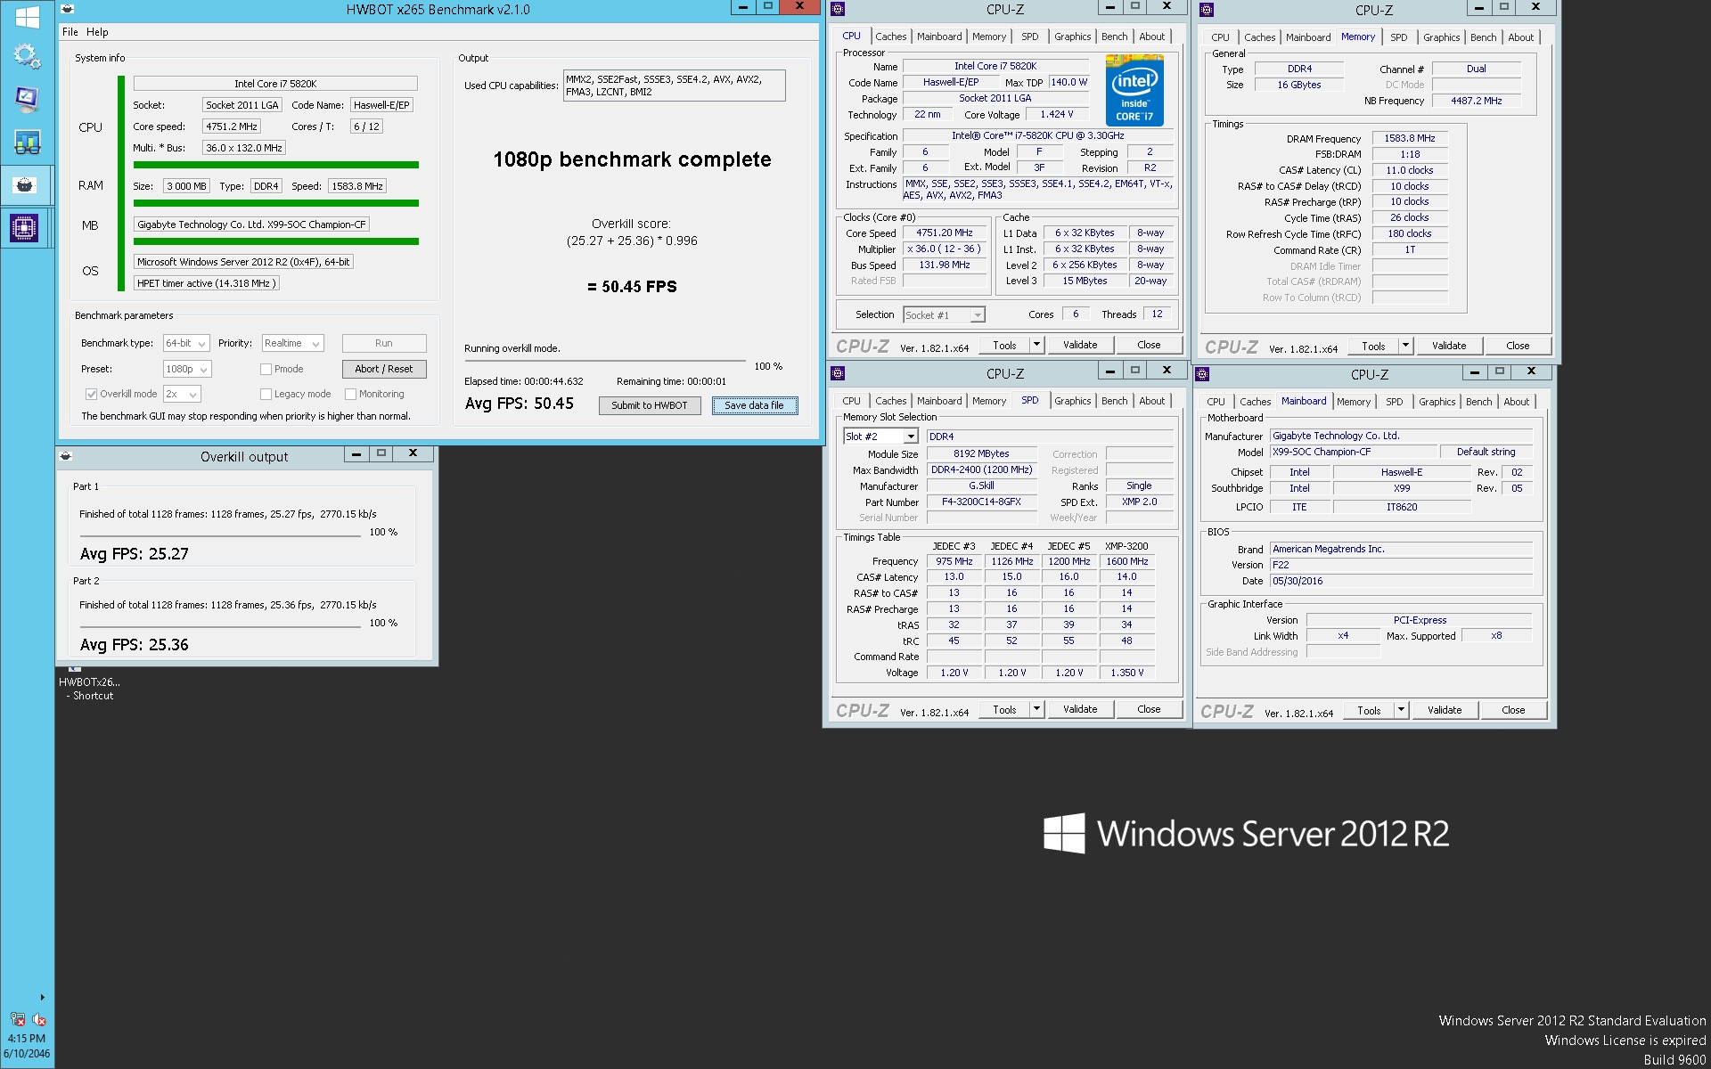The width and height of the screenshot is (1711, 1069).
Task: Select the '= 50.45 FPS' score text
Action: (632, 287)
